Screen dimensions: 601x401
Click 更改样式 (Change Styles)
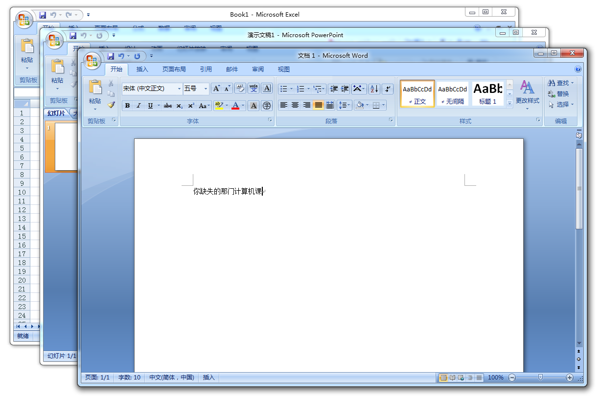click(x=528, y=93)
